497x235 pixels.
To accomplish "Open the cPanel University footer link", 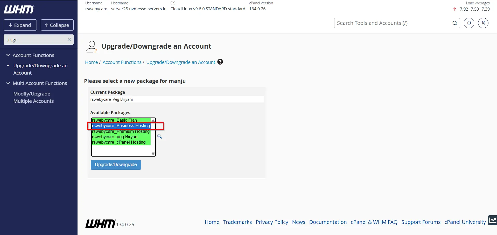I will (465, 222).
